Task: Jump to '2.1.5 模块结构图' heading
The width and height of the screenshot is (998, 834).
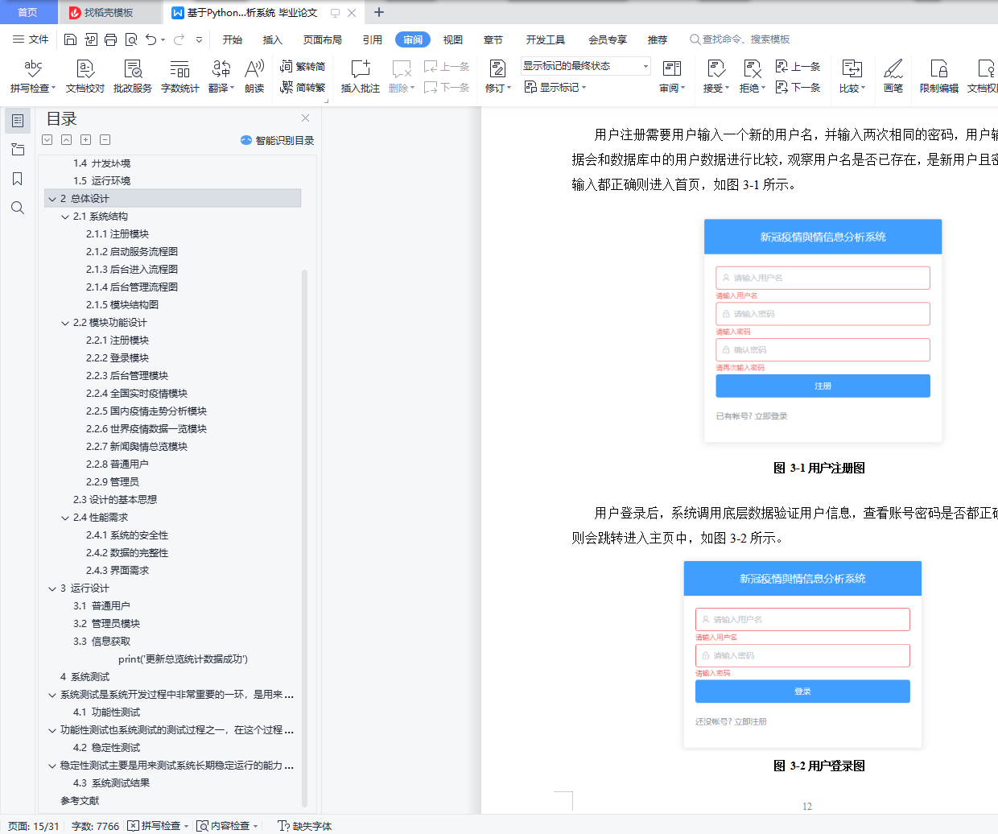Action: click(x=122, y=305)
